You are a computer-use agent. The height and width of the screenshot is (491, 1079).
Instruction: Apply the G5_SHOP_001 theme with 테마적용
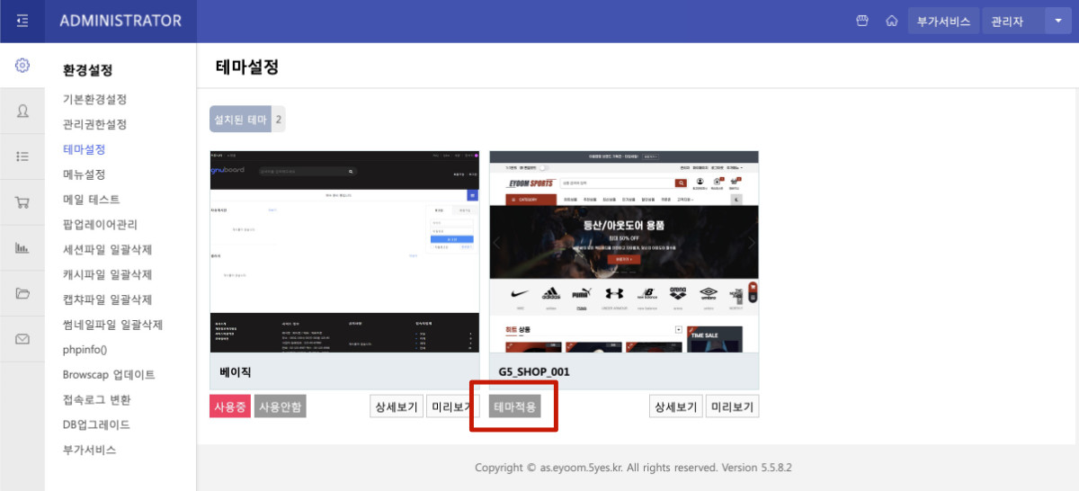point(515,406)
